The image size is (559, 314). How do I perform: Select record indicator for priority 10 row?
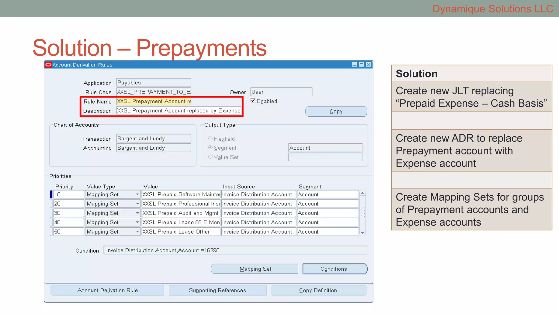51,194
